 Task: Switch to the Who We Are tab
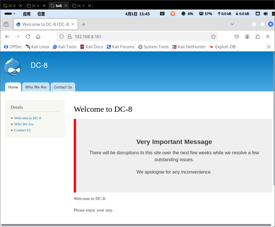click(x=36, y=87)
